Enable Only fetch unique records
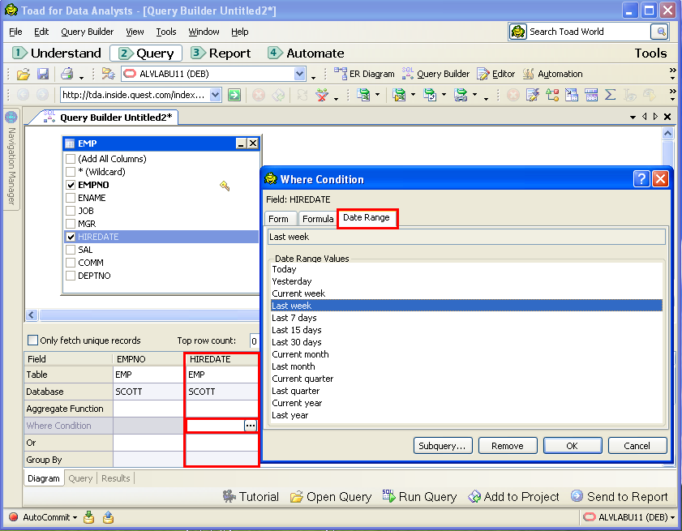 point(32,340)
